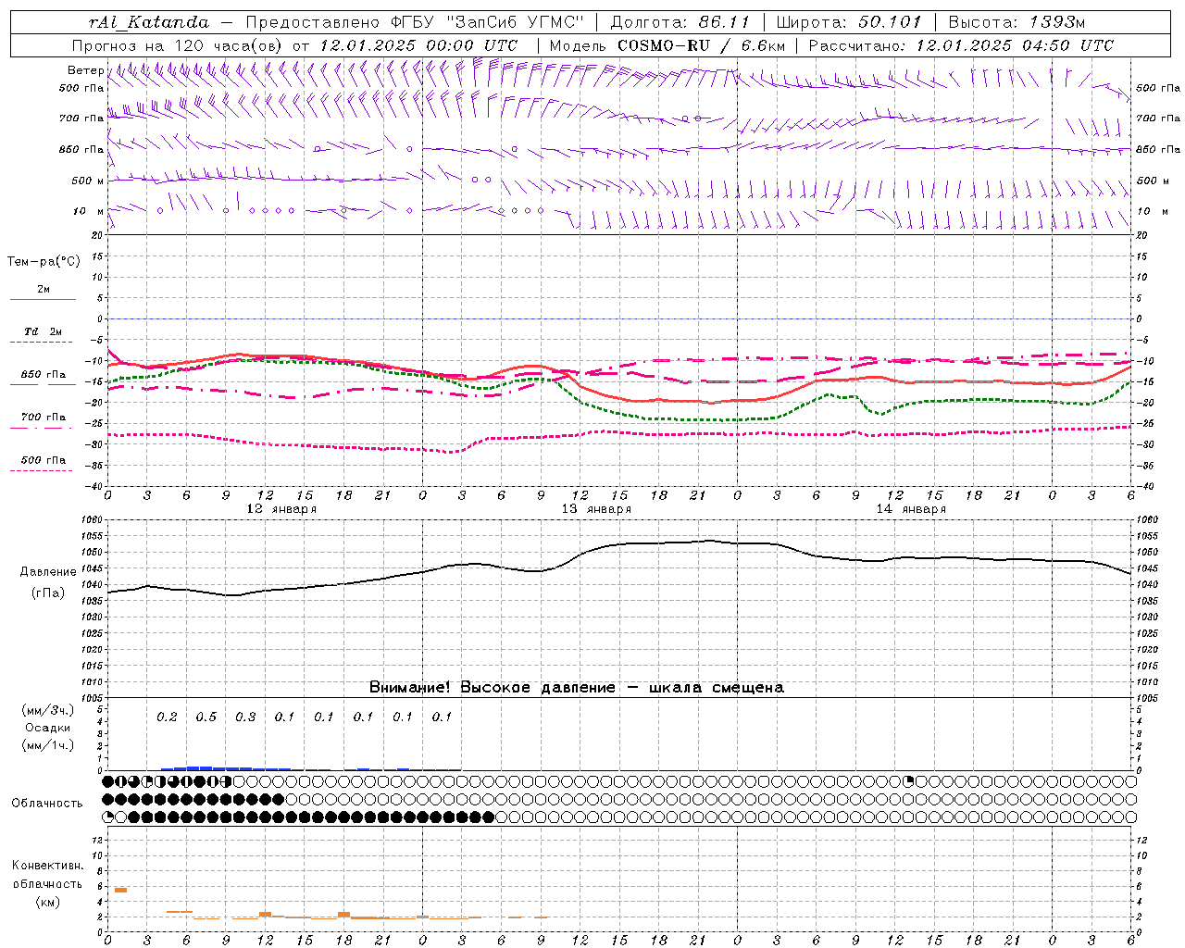The image size is (1185, 948).
Task: Click the Конвективн. panel label
Action: point(47,866)
